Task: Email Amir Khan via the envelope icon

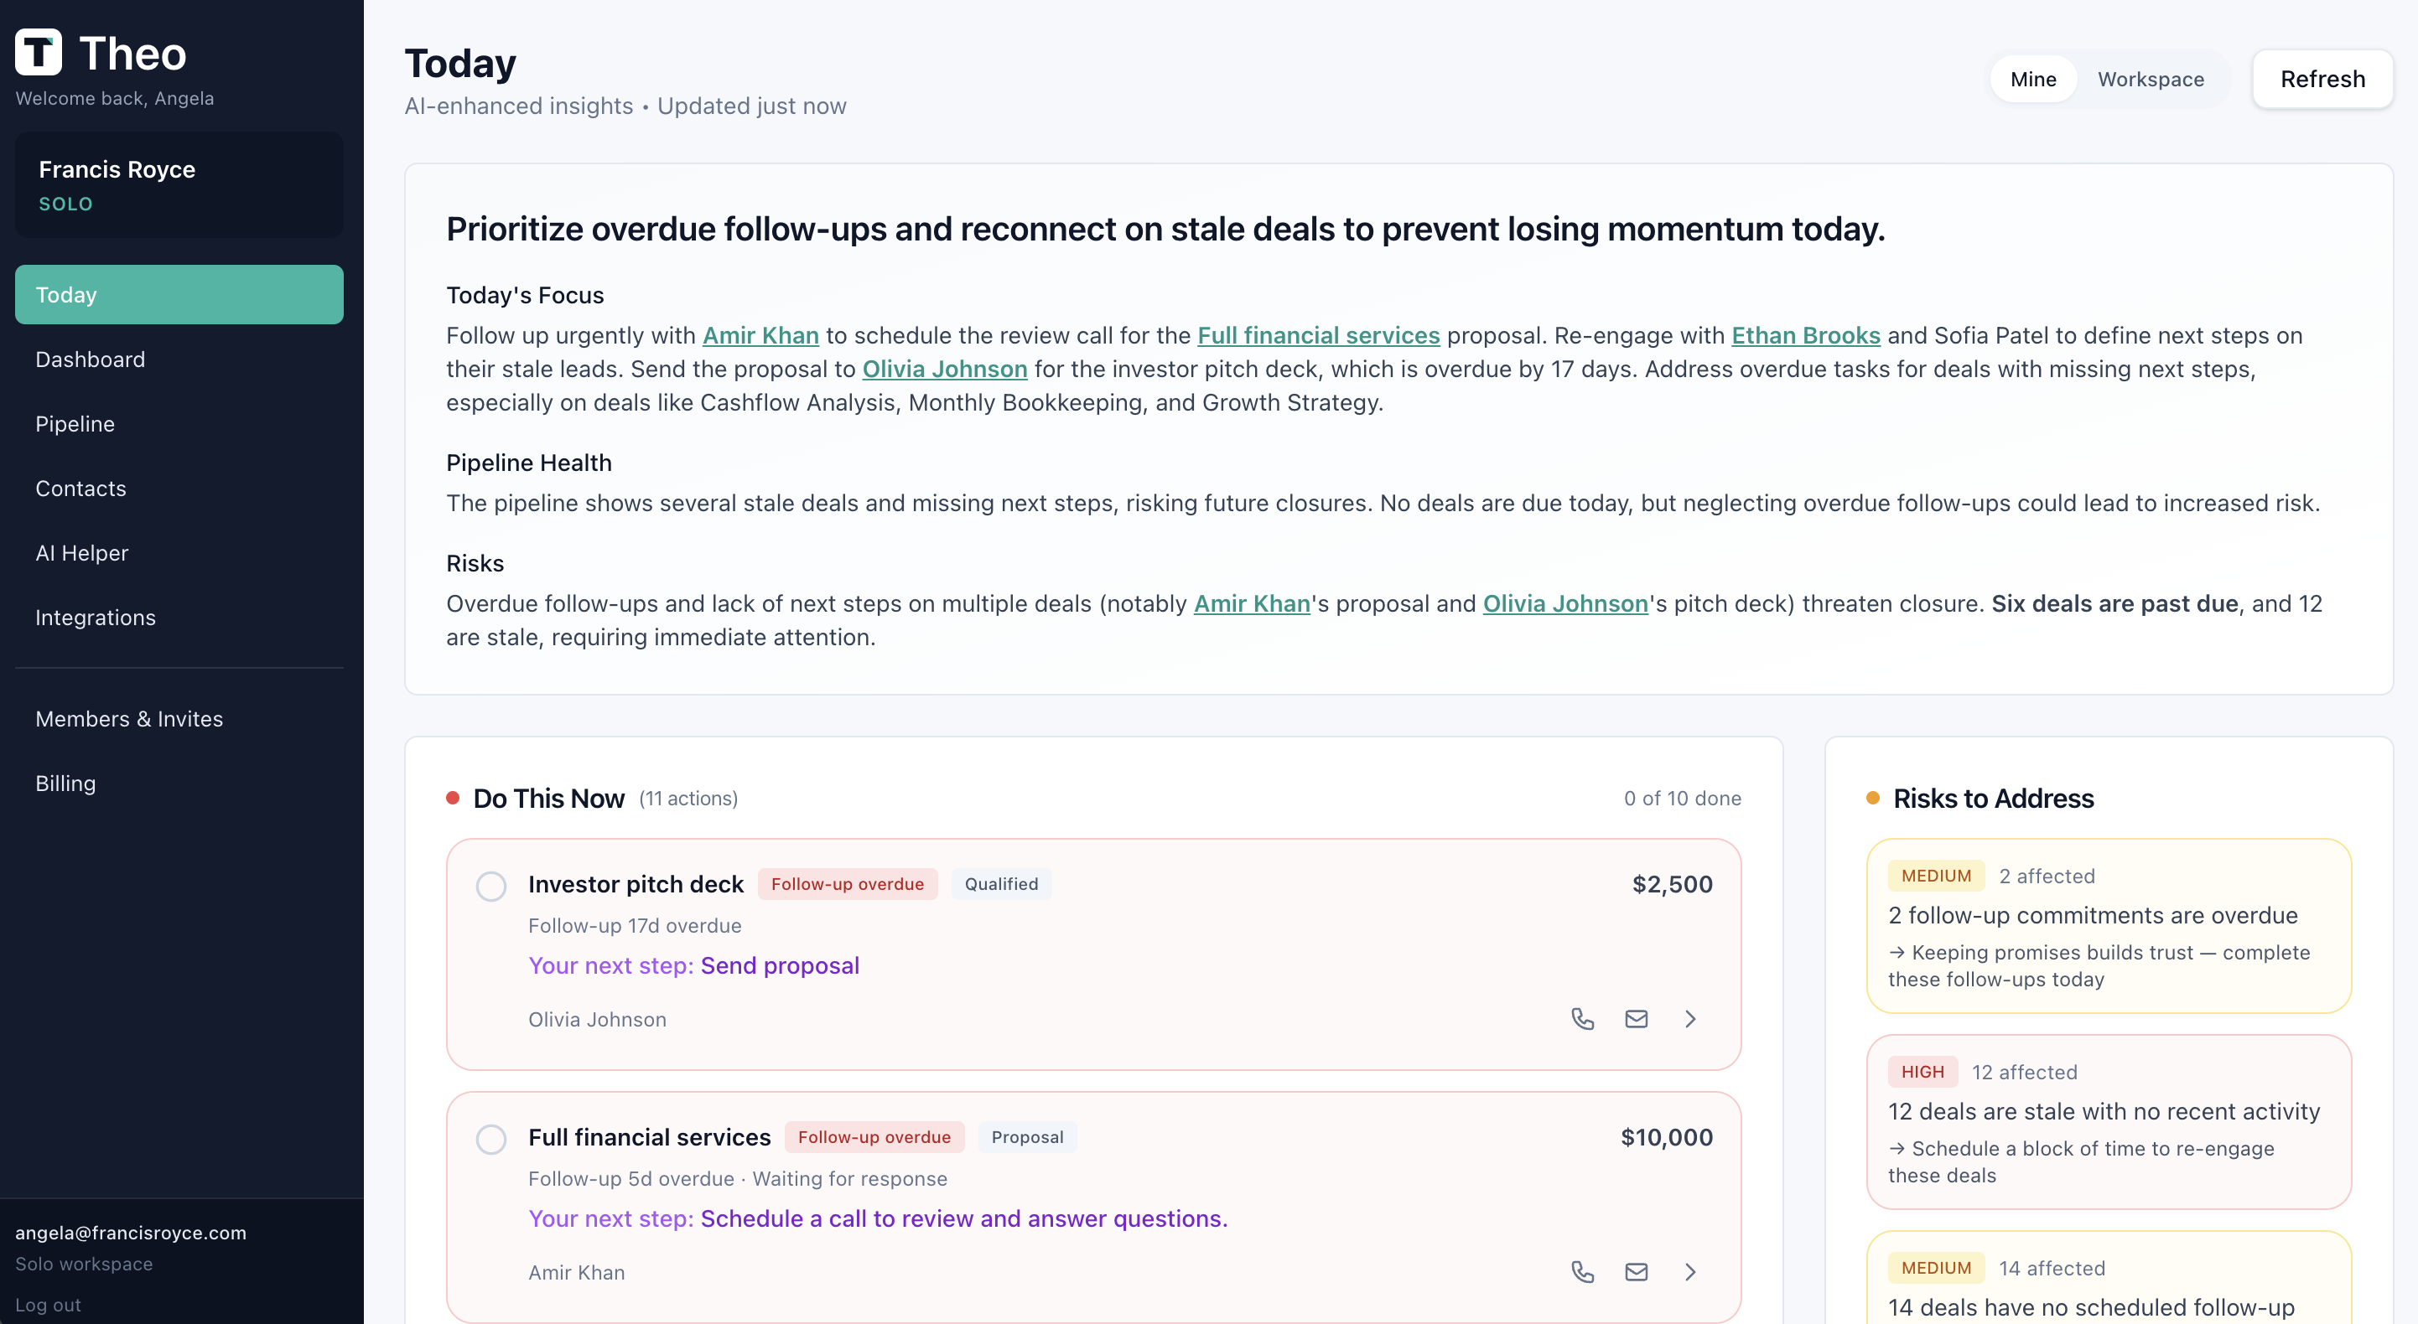Action: pyautogui.click(x=1637, y=1271)
